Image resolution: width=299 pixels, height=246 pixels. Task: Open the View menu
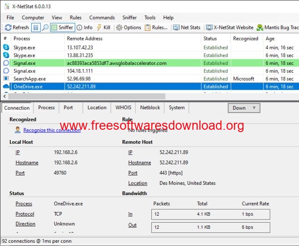[x=57, y=18]
